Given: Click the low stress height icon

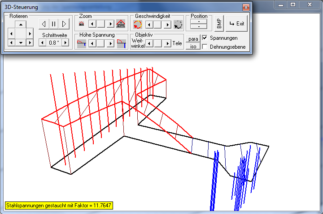Looking at the screenshot, I should coord(81,43).
